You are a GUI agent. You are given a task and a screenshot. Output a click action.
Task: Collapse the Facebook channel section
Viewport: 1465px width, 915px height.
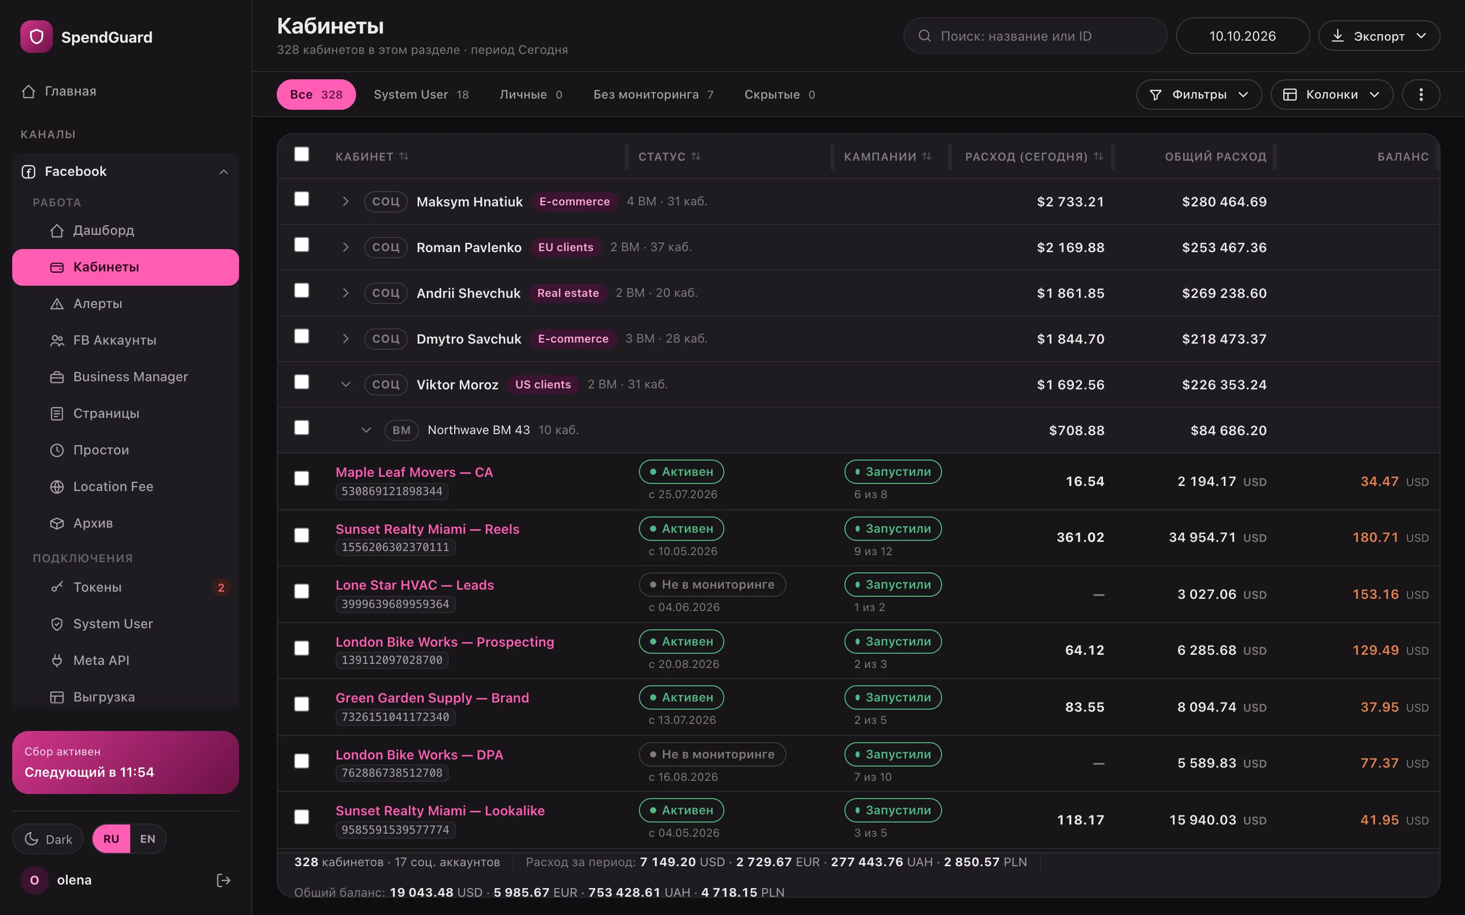point(223,172)
